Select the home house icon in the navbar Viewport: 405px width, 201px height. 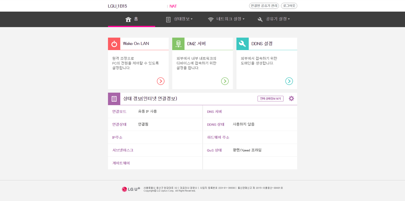click(x=128, y=19)
